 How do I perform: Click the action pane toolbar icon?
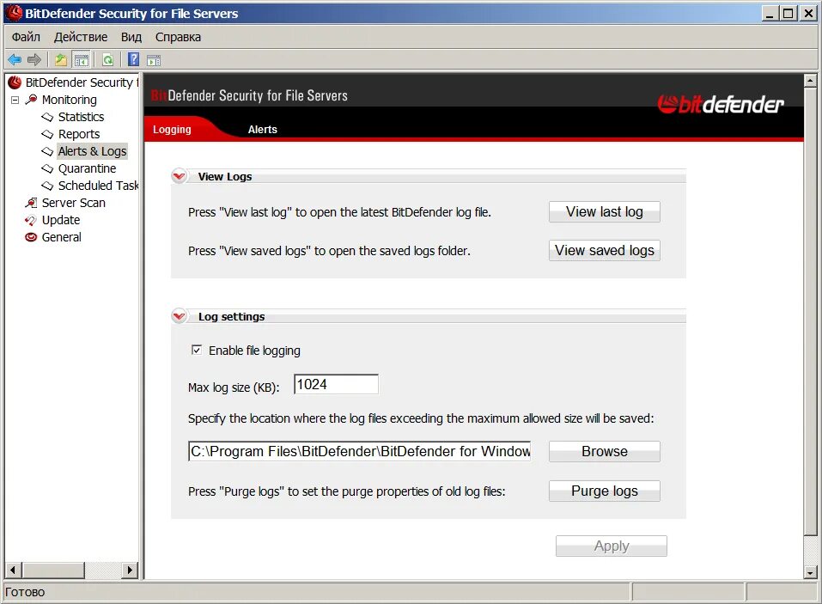click(x=154, y=60)
